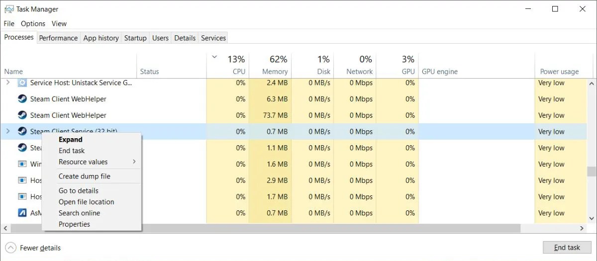Sort by the GPU column header

coord(398,65)
